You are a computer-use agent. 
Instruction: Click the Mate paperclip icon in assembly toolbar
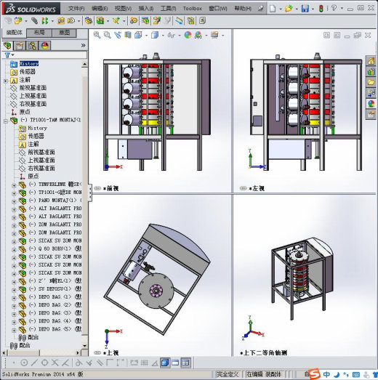click(x=34, y=21)
